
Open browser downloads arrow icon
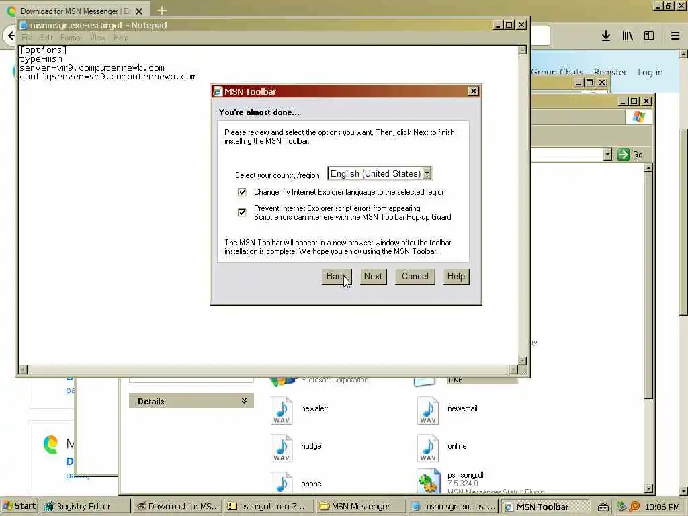[606, 36]
